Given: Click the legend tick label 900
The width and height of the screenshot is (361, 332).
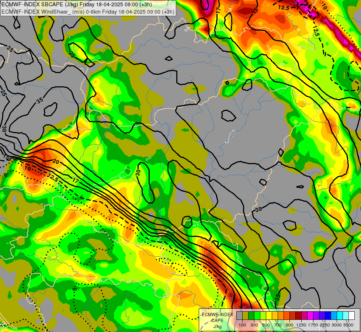Looking at the screenshot, I should coord(289,325).
